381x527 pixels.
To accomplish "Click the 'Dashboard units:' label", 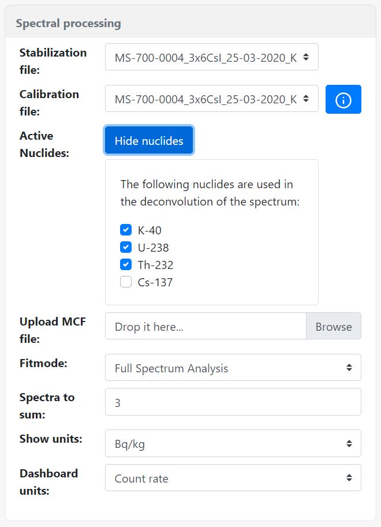I will click(48, 481).
